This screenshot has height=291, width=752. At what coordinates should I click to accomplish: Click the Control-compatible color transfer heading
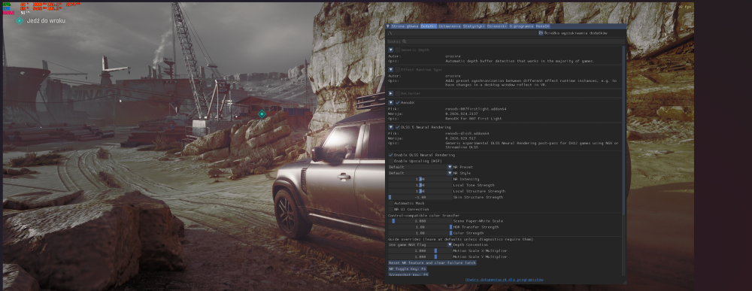[423, 215]
